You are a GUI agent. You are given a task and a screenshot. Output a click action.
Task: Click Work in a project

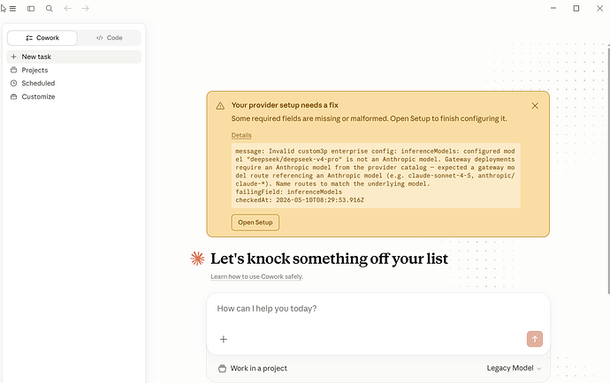253,368
